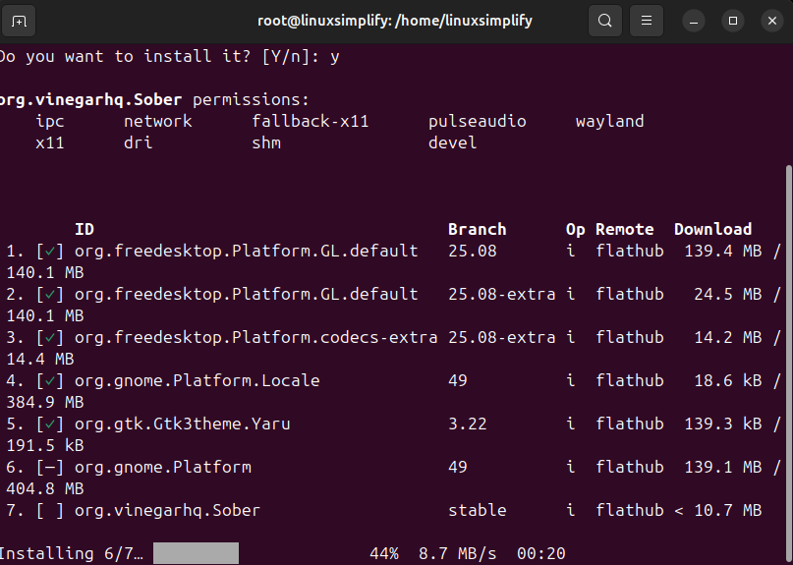Click the 'x11' permission

[50, 143]
